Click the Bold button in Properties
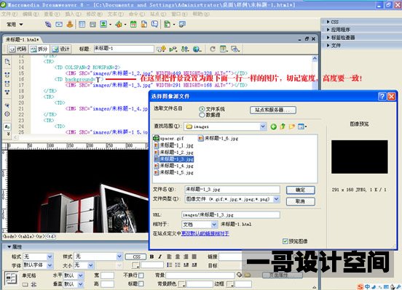This screenshot has height=290, width=402. point(152,257)
